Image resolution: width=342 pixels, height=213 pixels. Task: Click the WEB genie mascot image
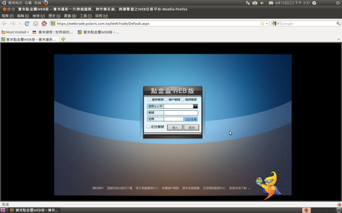pyautogui.click(x=268, y=185)
